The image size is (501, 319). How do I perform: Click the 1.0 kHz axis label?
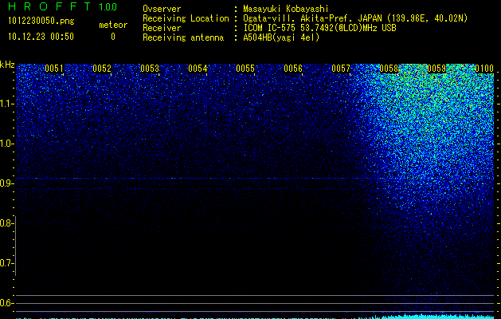tap(6, 144)
